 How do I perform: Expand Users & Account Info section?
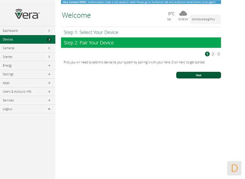[49, 92]
